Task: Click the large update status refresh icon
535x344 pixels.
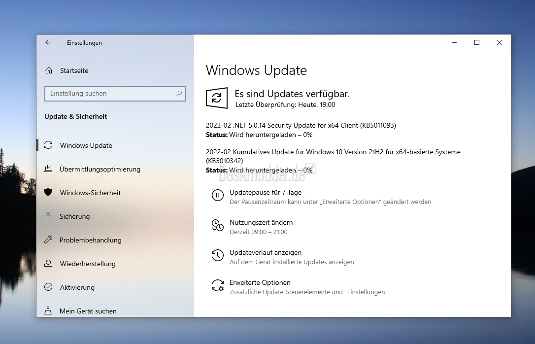Action: pyautogui.click(x=217, y=98)
